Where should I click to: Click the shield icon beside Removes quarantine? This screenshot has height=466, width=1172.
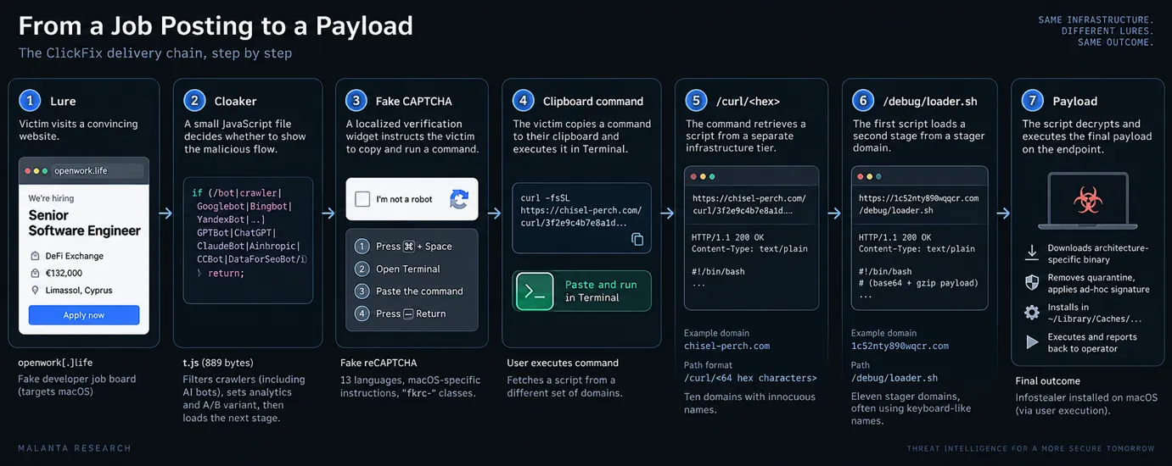click(1032, 283)
